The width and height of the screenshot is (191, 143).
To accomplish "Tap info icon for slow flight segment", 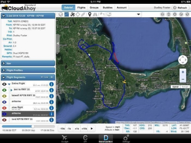I will (x=52, y=108).
